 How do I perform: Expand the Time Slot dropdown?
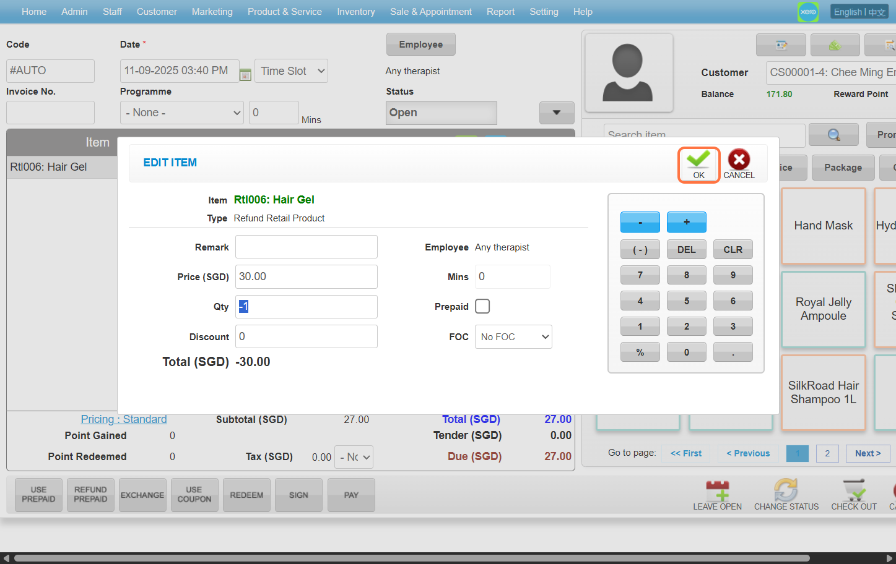(292, 71)
